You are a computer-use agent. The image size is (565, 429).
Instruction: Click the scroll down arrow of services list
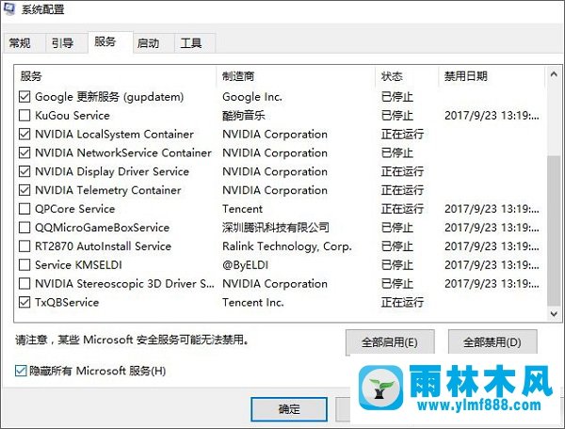click(554, 314)
